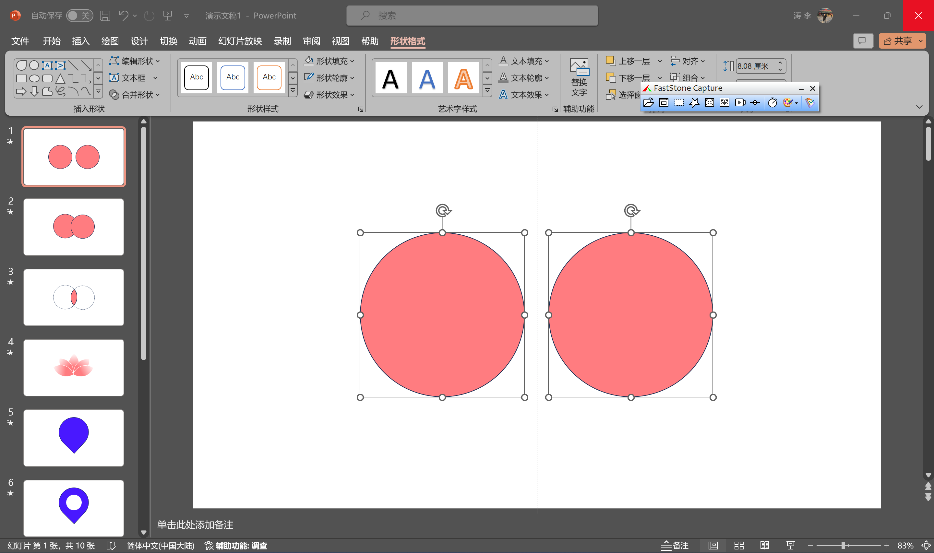Open the delay timer option in FastStone
The height and width of the screenshot is (553, 934).
click(772, 102)
